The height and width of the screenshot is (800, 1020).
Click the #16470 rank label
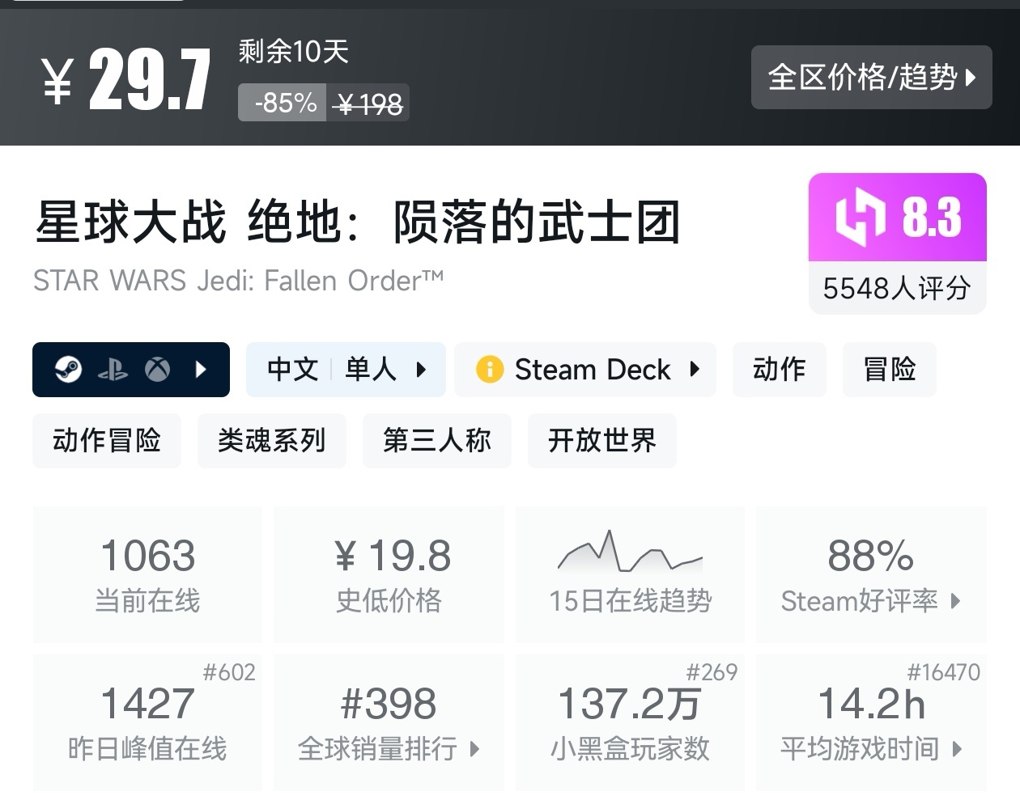pos(943,672)
